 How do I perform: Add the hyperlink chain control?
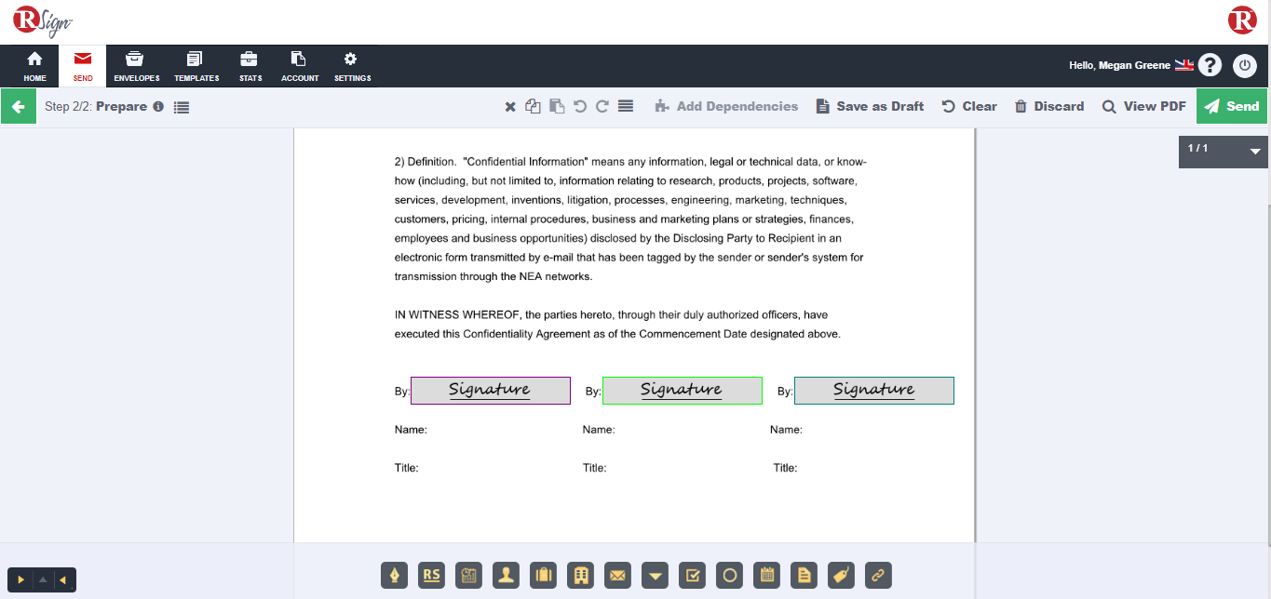coord(879,576)
